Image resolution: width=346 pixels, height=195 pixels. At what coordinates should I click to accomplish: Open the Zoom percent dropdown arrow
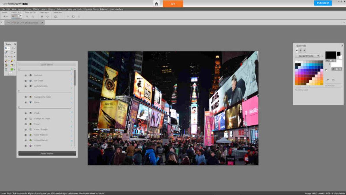point(20,16)
